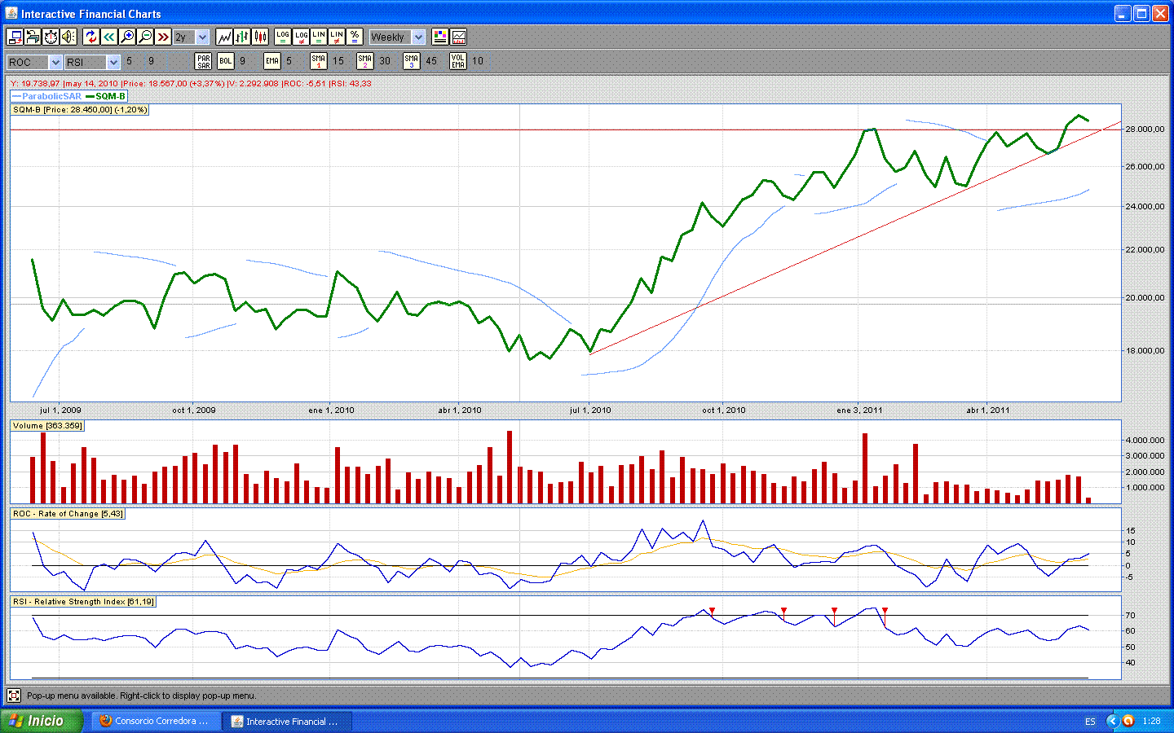Open the Weekly interval dropdown
The width and height of the screenshot is (1174, 733).
pos(418,37)
